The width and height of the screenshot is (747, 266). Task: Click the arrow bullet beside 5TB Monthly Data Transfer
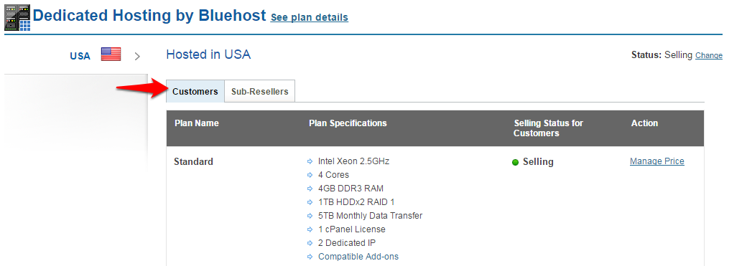pos(310,216)
